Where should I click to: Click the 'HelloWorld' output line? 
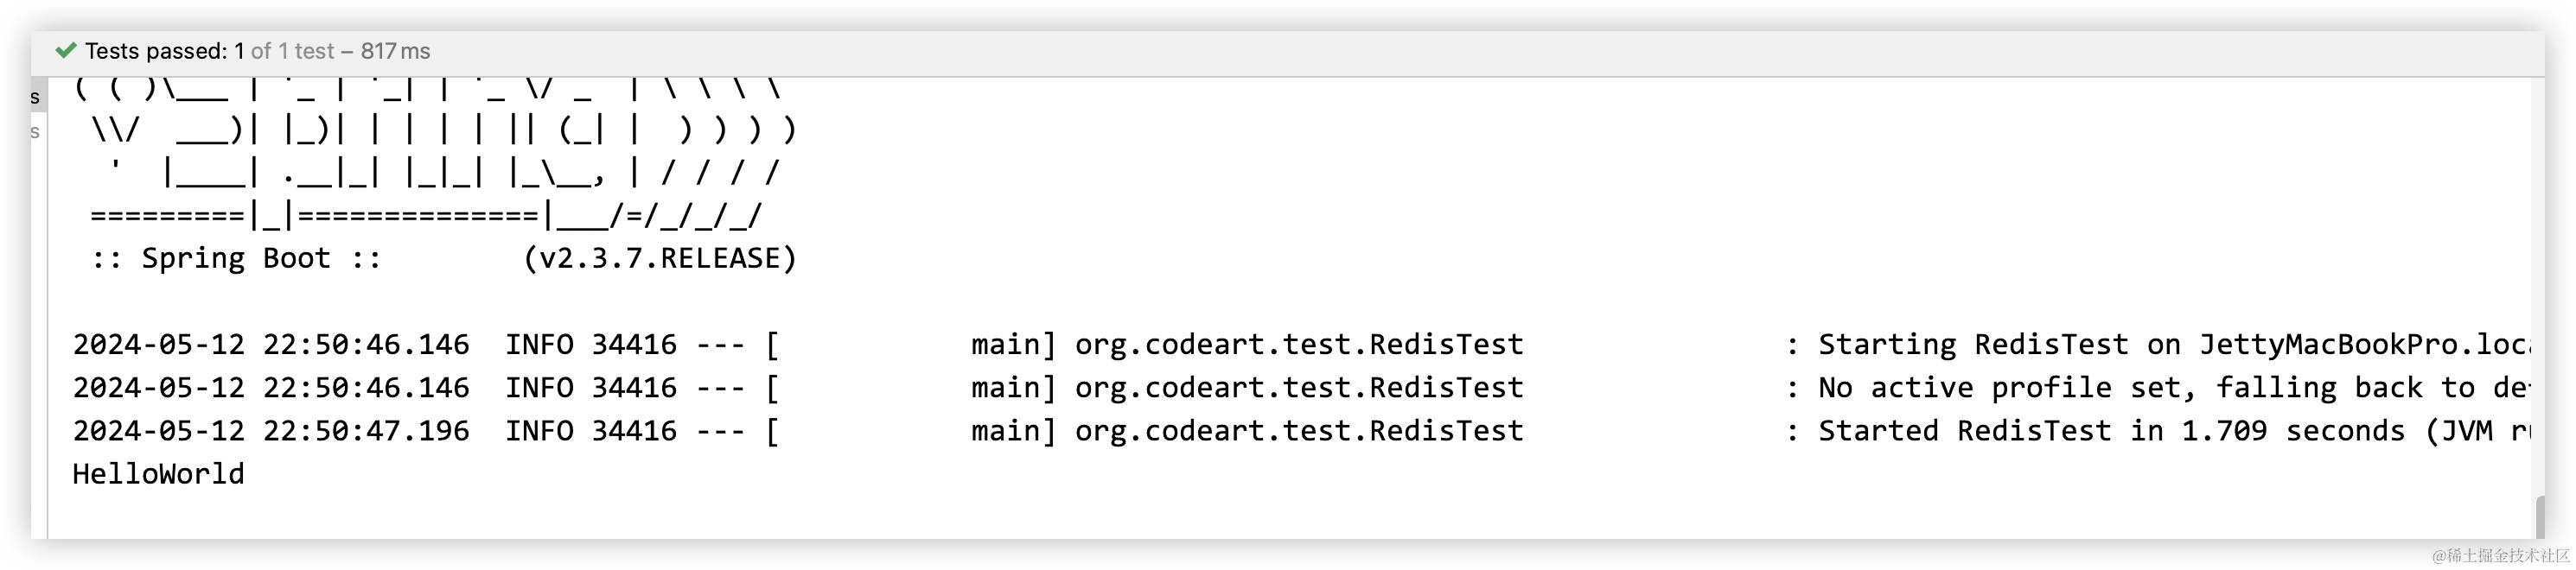(x=158, y=474)
